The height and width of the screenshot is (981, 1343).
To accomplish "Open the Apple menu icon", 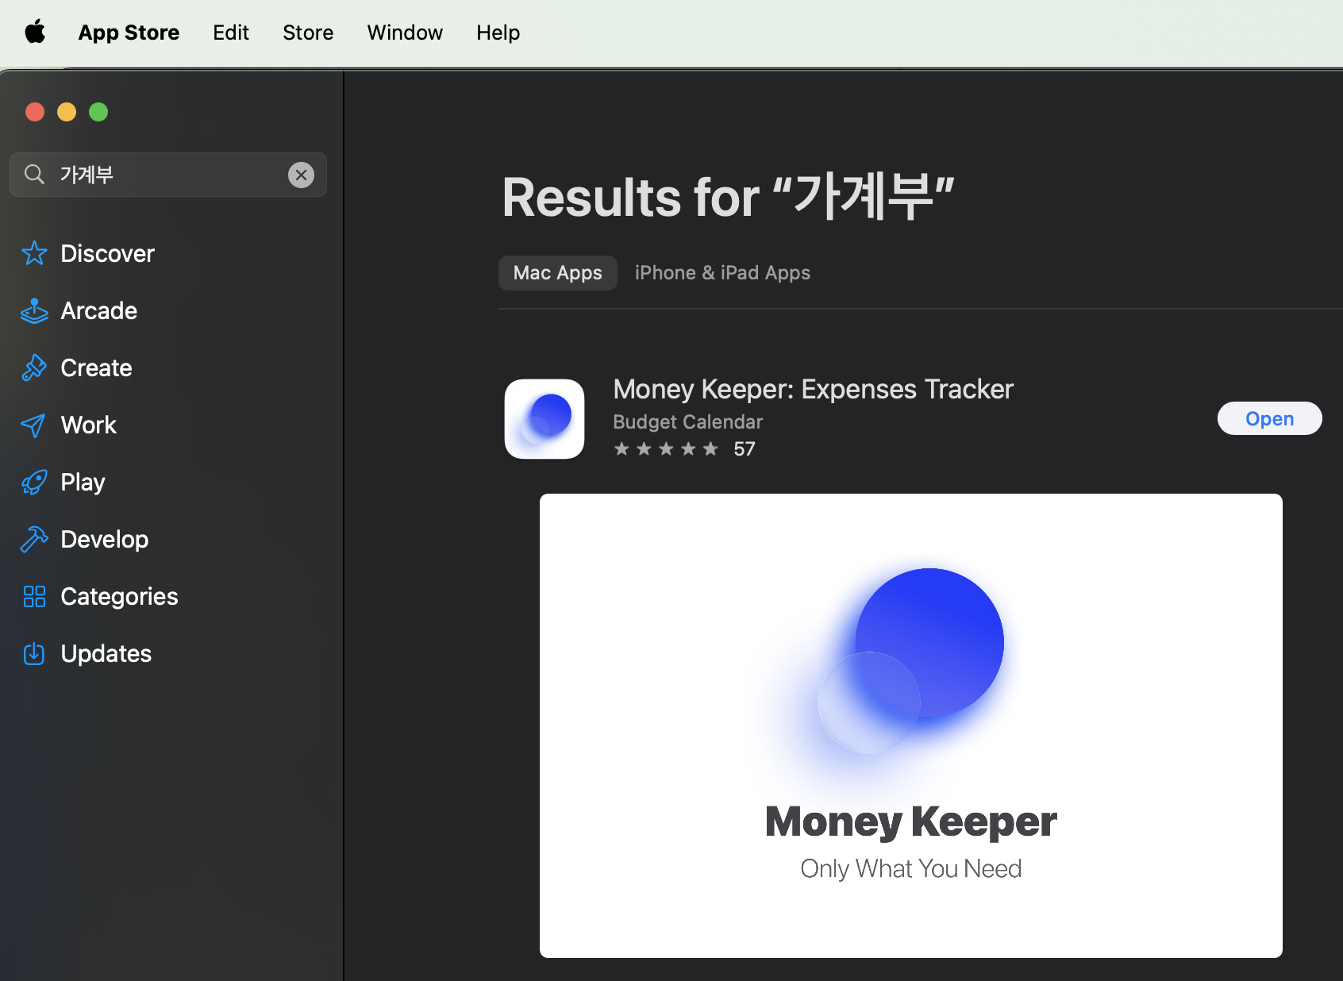I will (x=35, y=33).
